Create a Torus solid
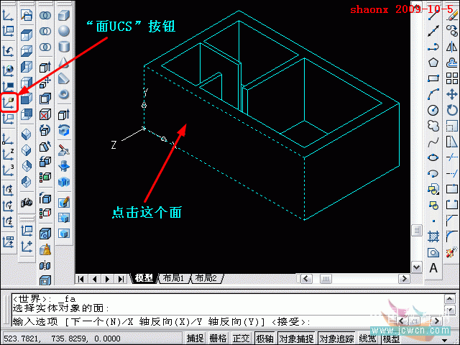Image resolution: width=460 pixels, height=345 pixels. [x=64, y=94]
